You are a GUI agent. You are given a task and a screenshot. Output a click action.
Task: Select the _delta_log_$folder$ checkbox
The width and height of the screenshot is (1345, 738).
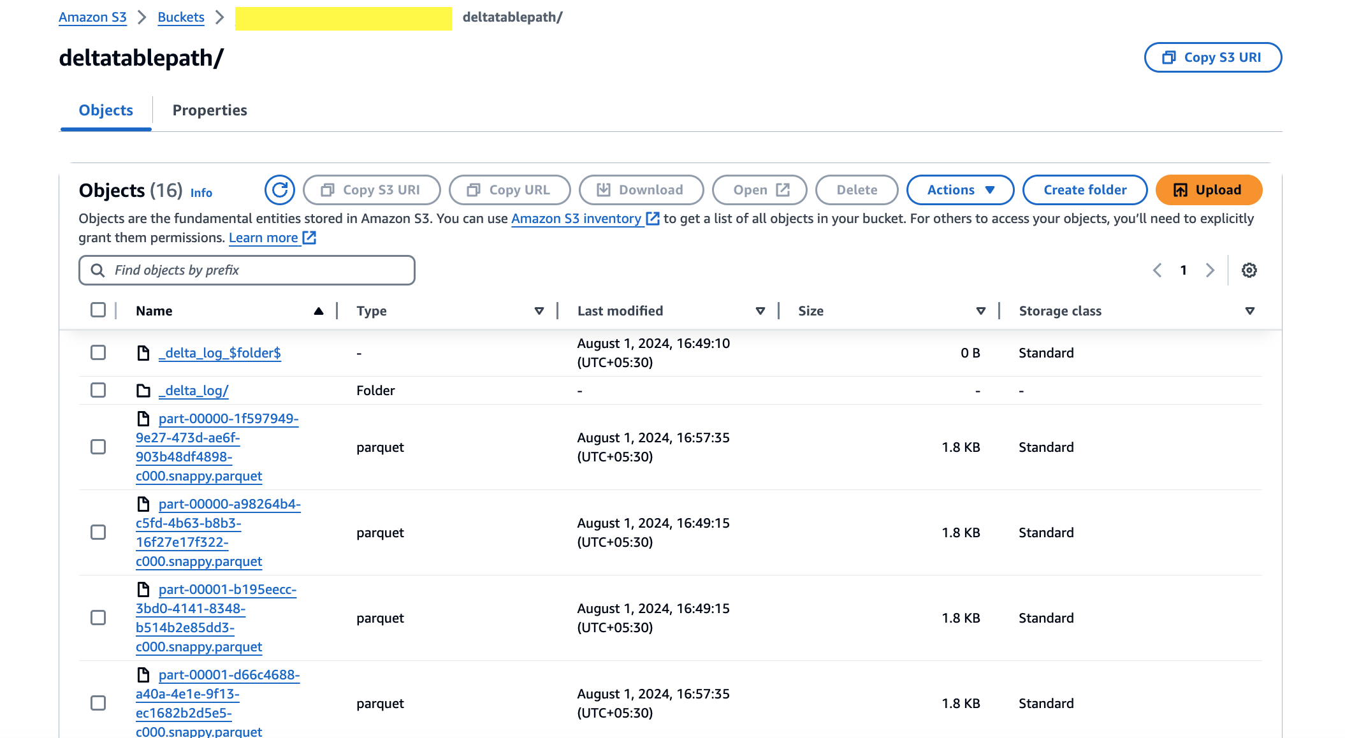tap(98, 352)
